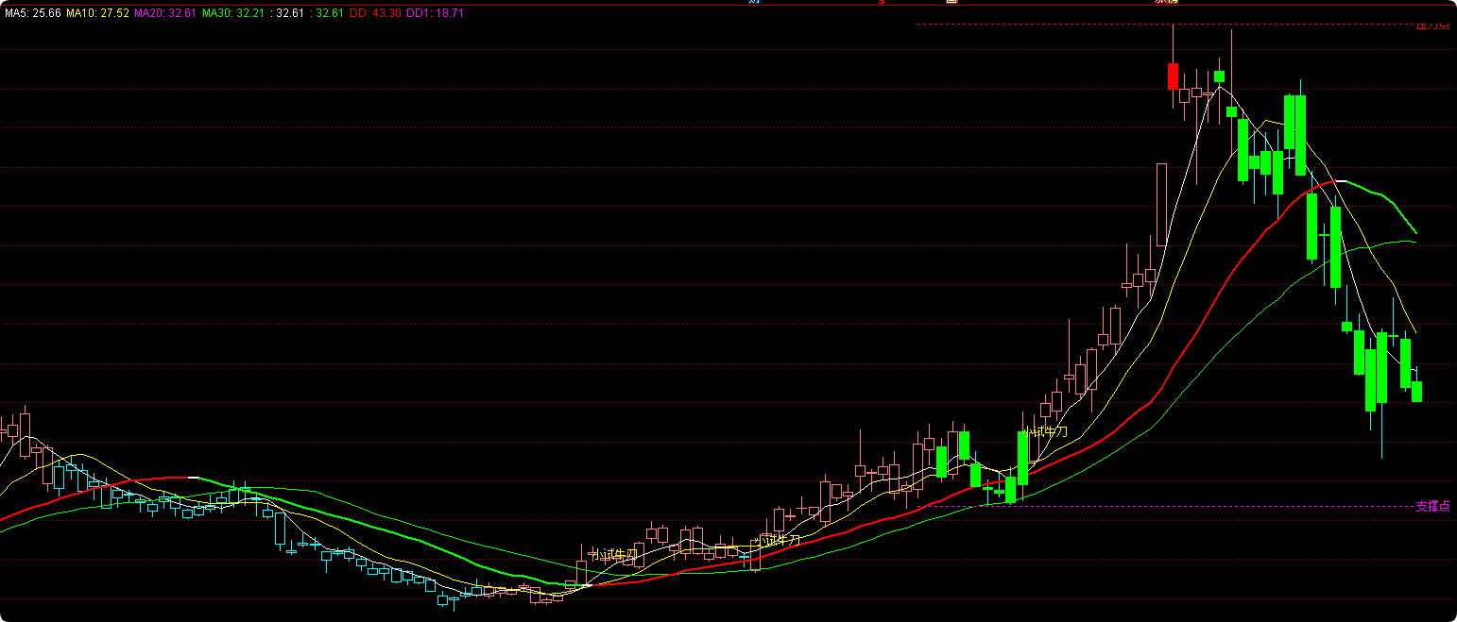
Task: Select the green MA30: 32.21 label
Action: coord(233,13)
